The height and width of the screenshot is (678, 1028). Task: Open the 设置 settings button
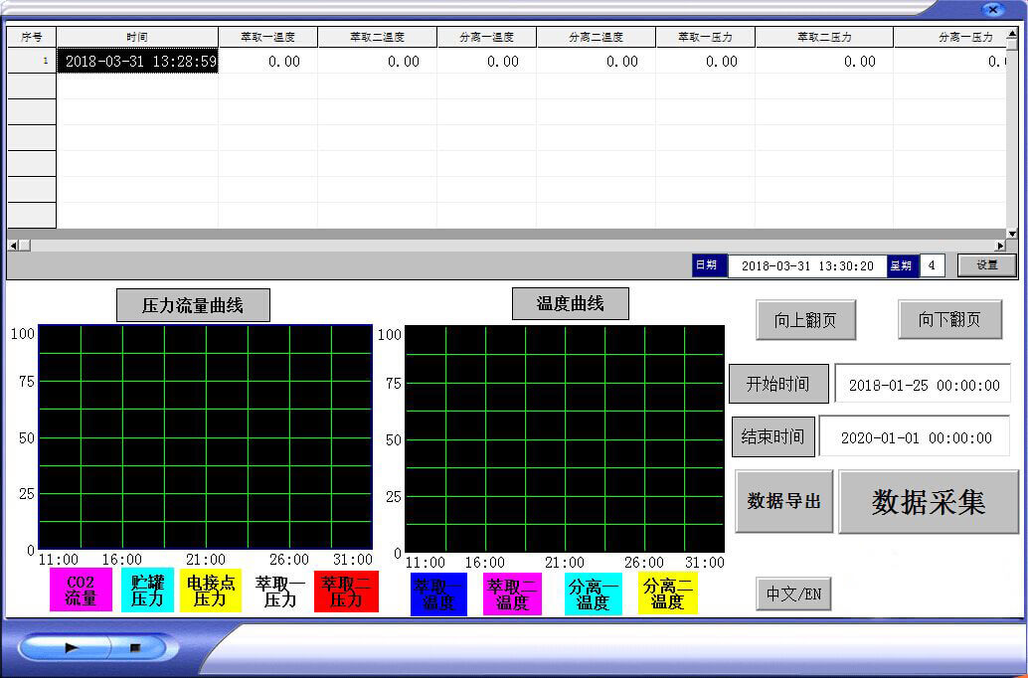point(986,265)
